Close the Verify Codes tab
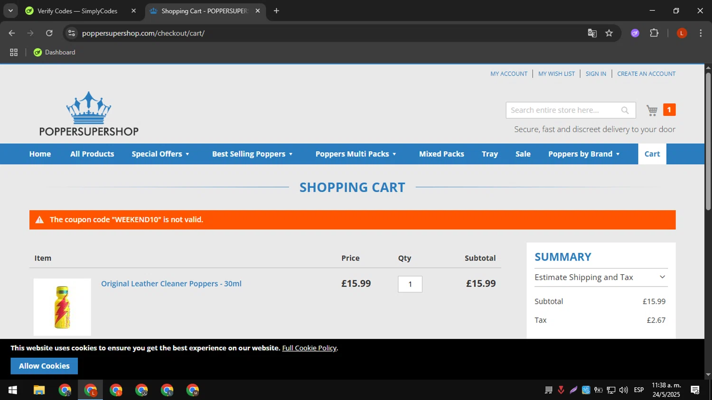This screenshot has width=712, height=400. tap(133, 10)
